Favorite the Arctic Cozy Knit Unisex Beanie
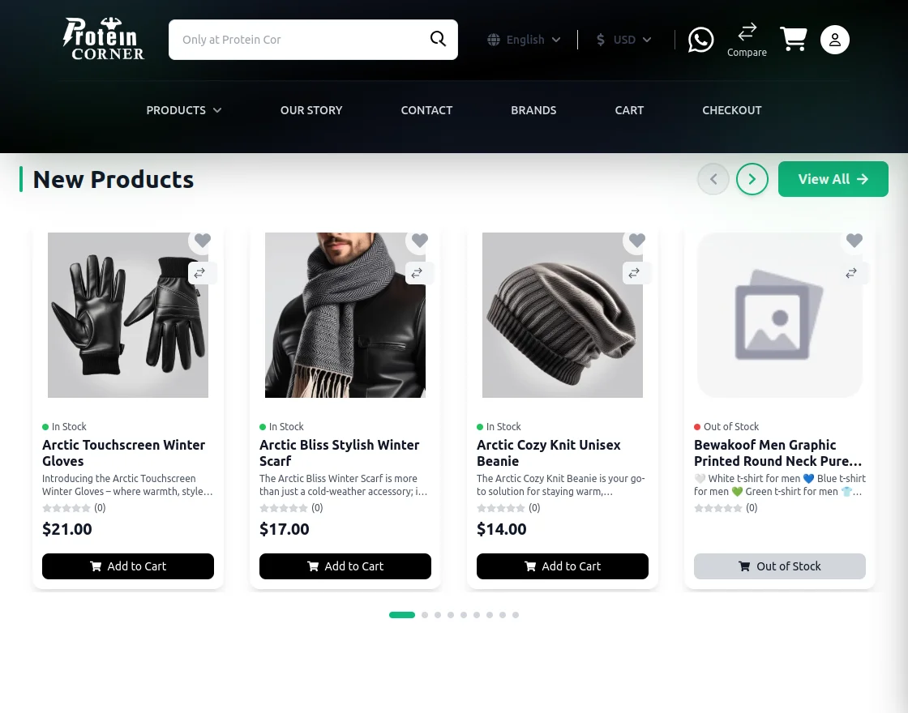The height and width of the screenshot is (713, 908). point(637,241)
